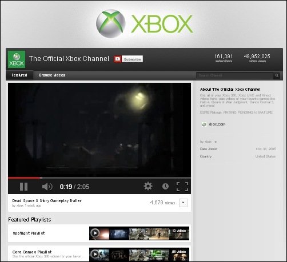Expand the 'by xbox' dropdown arrow
Viewport: 287px width, 262px height.
216,142
